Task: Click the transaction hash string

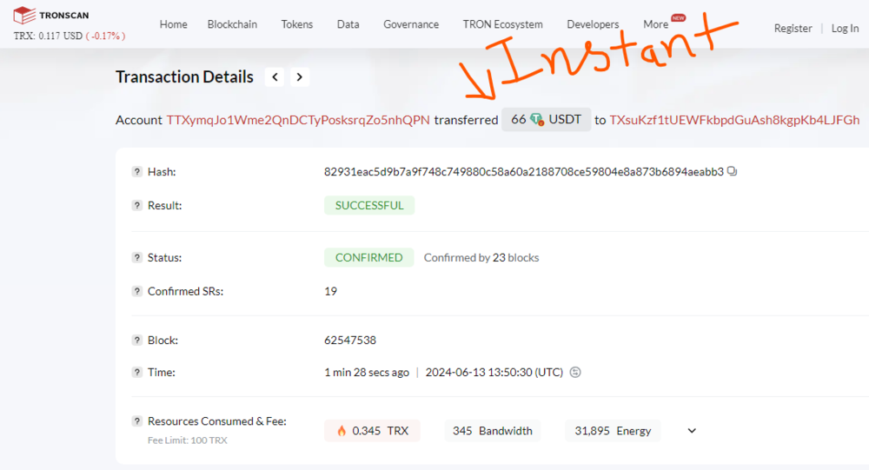Action: pyautogui.click(x=524, y=172)
